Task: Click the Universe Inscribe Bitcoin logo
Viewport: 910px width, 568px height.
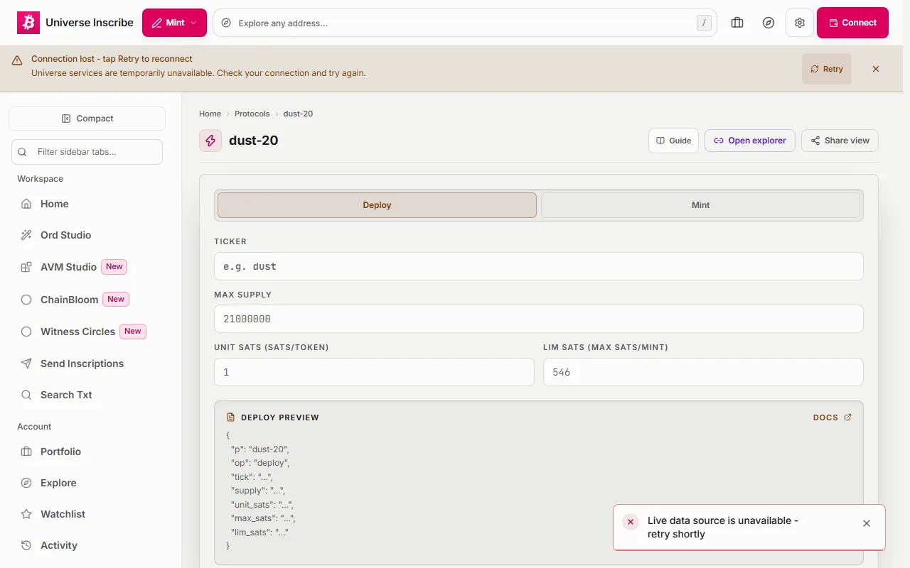Action: (28, 23)
